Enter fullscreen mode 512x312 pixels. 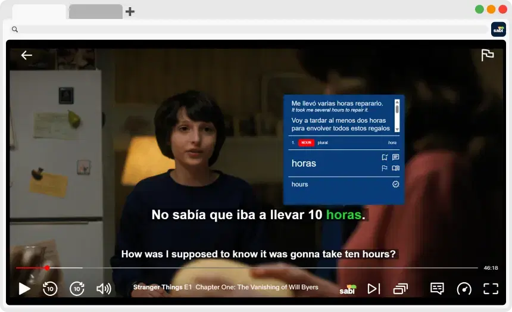point(491,289)
